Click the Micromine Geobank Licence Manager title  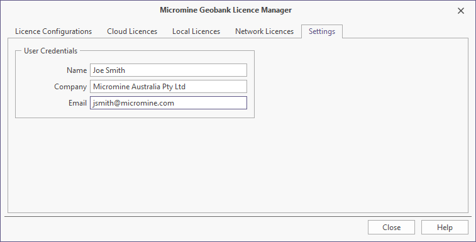tap(226, 10)
